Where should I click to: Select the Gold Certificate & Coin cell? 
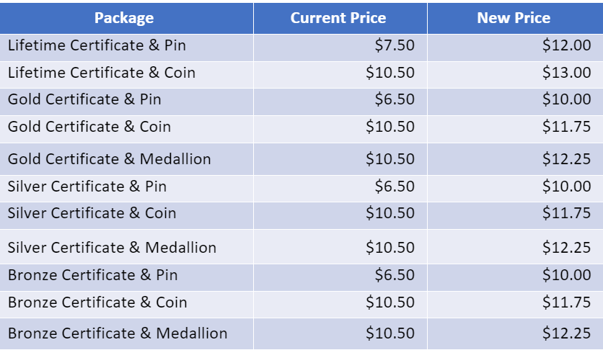pos(89,127)
